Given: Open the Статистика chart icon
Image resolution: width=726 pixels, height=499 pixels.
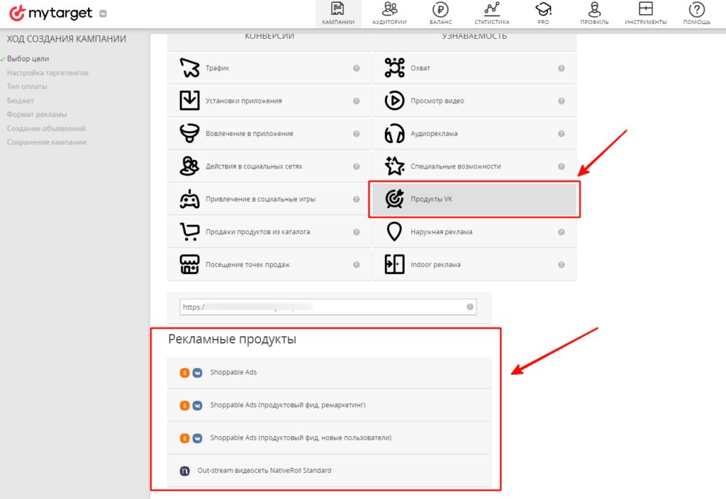Looking at the screenshot, I should [x=492, y=8].
